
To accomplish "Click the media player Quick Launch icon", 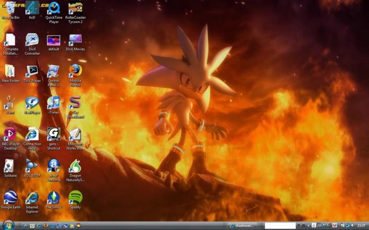I will (72, 226).
